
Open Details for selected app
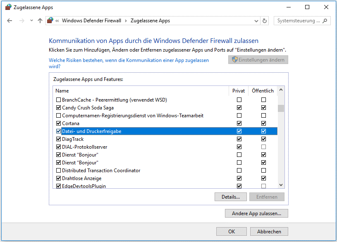click(231, 197)
